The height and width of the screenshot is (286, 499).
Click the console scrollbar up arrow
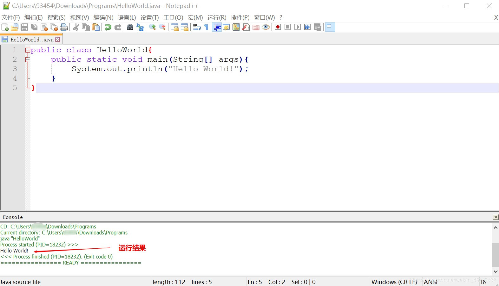tap(496, 227)
